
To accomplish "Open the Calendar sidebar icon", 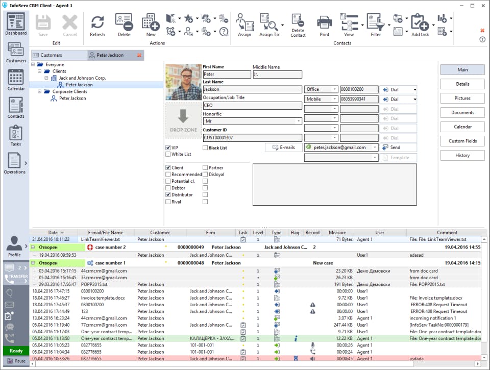I will (x=16, y=80).
